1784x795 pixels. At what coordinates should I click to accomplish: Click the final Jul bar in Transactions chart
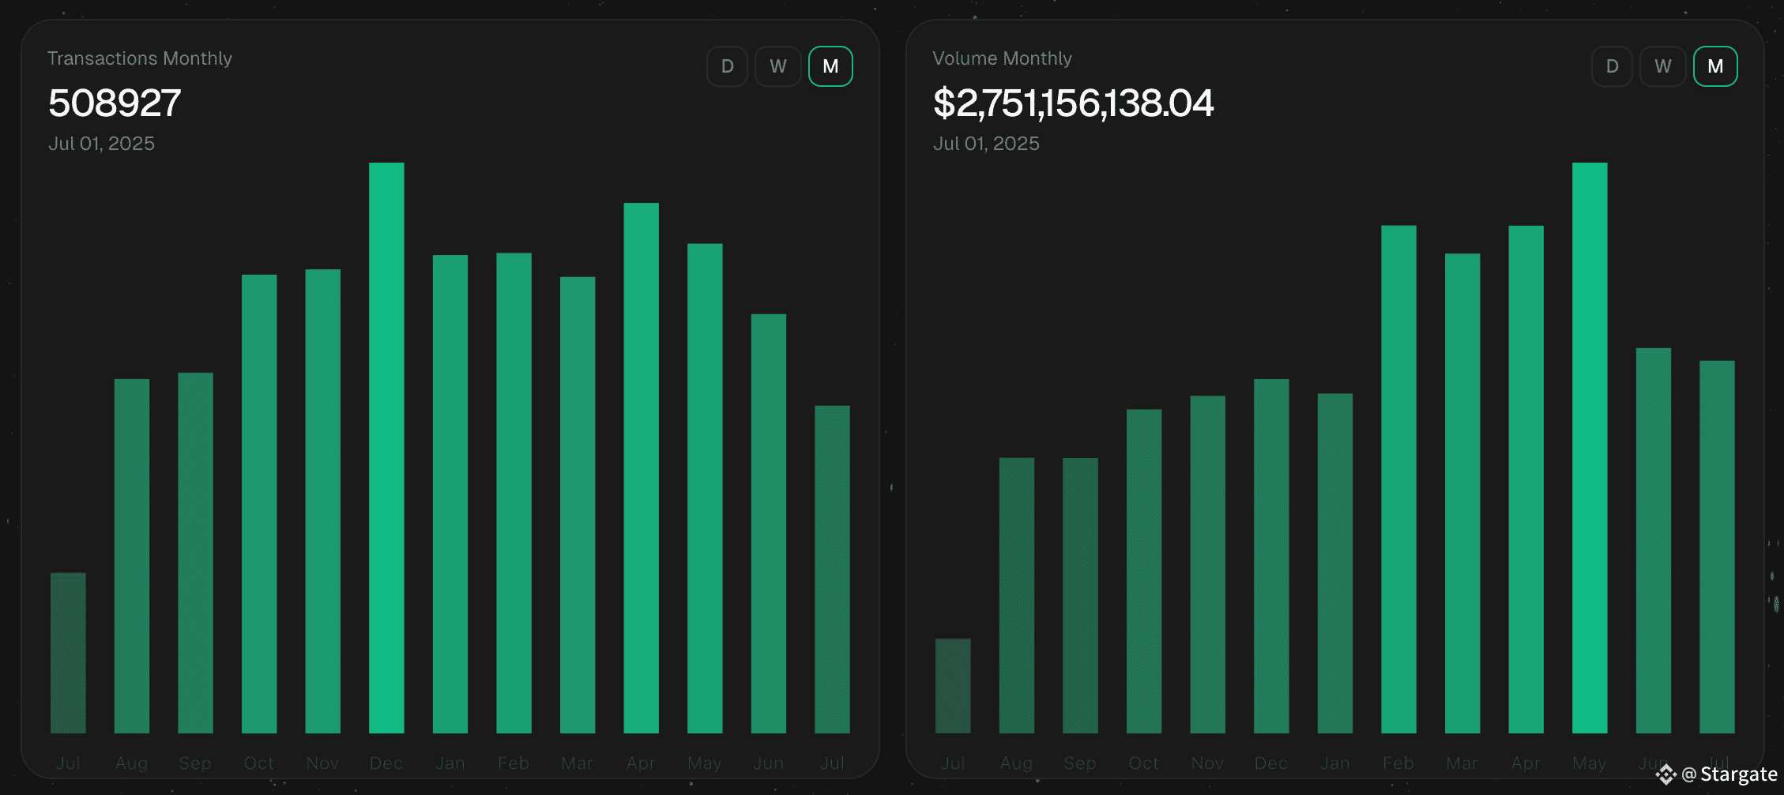tap(833, 569)
